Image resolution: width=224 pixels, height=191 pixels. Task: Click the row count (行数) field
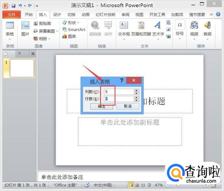click(118, 99)
